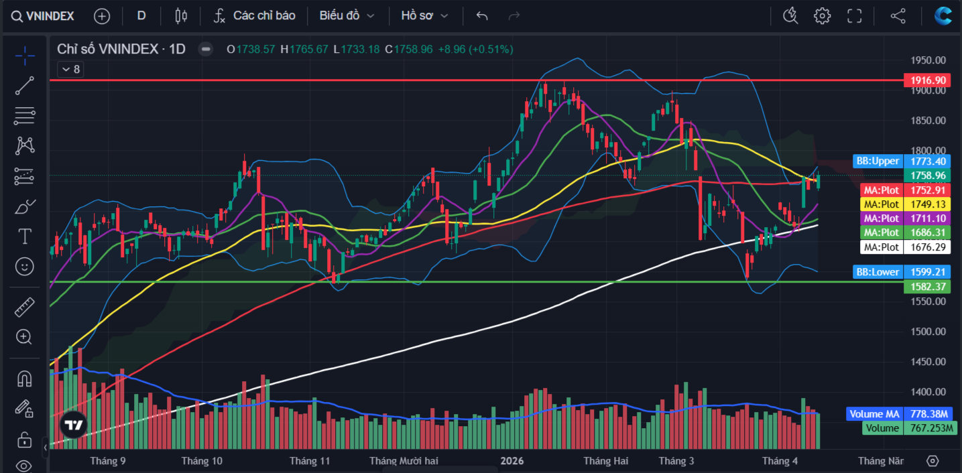Select the text annotation tool
962x473 pixels.
(25, 236)
